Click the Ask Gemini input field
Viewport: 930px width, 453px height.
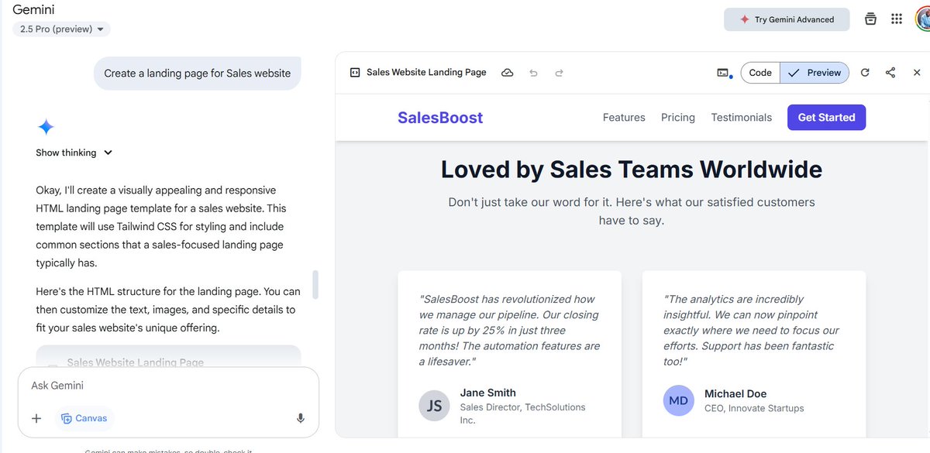168,386
